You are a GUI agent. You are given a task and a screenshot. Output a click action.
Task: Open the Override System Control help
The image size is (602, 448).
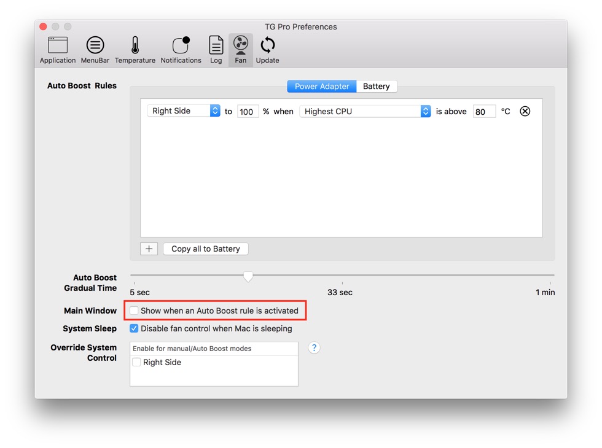(314, 348)
